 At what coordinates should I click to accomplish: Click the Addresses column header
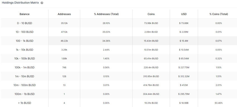tap(64, 14)
